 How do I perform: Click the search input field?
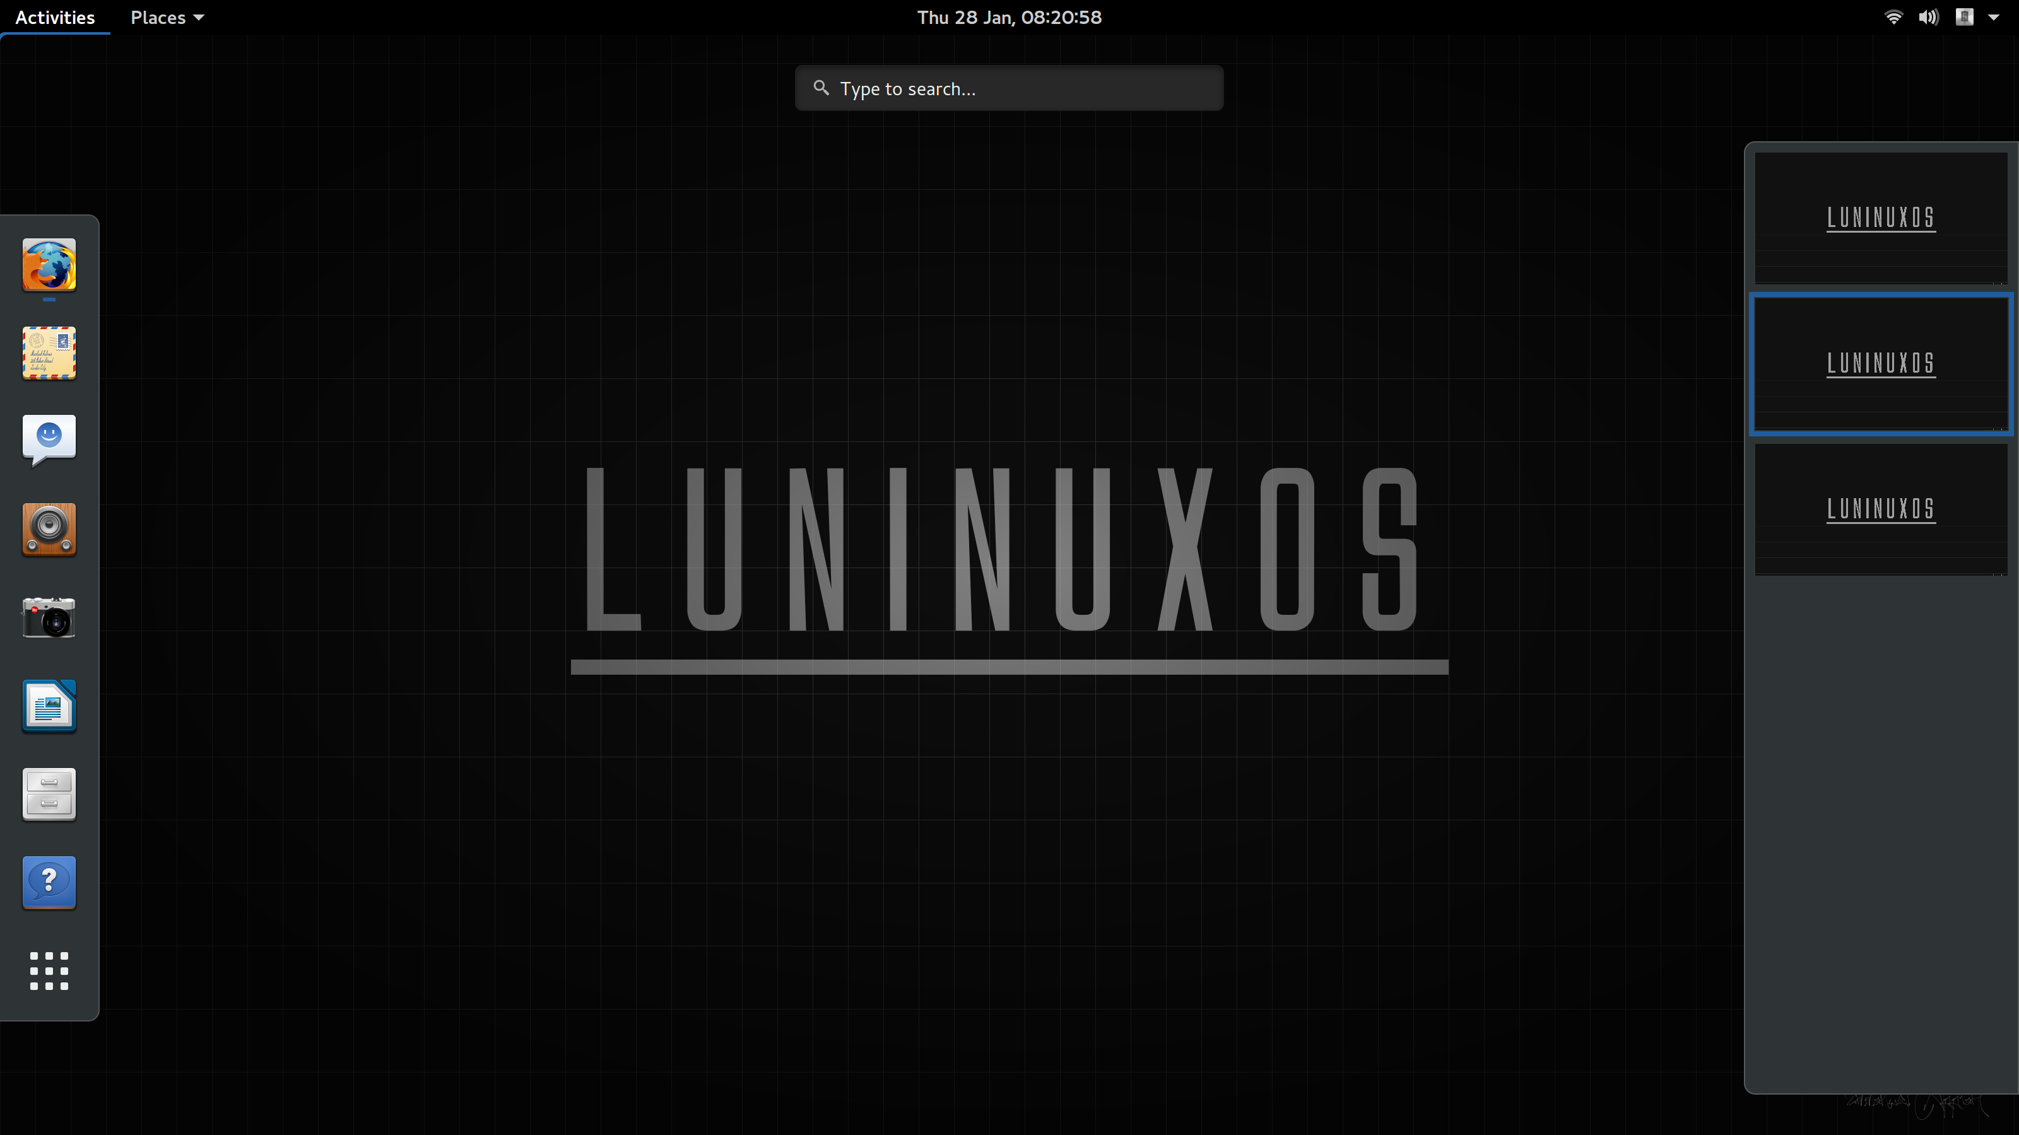coord(1008,87)
